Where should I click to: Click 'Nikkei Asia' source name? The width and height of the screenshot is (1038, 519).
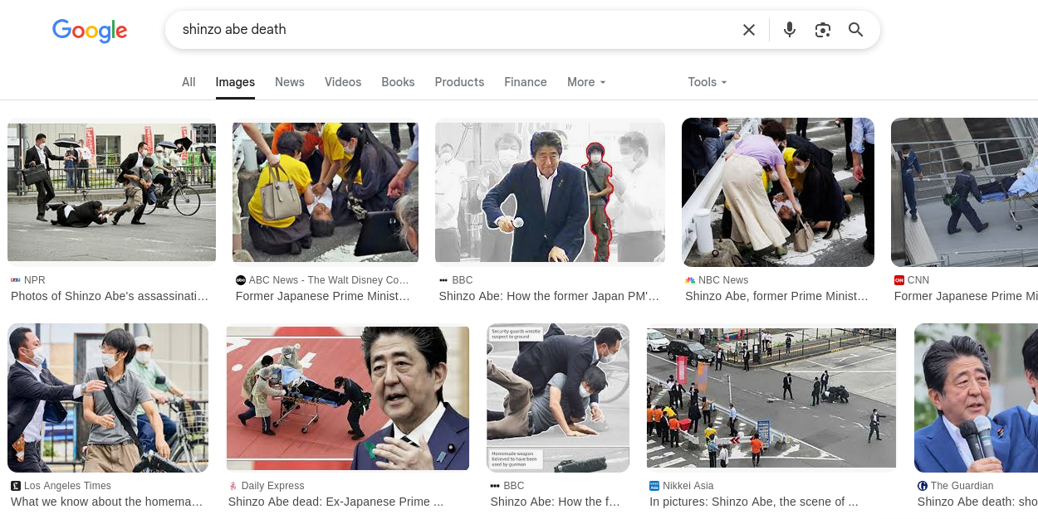tap(688, 486)
